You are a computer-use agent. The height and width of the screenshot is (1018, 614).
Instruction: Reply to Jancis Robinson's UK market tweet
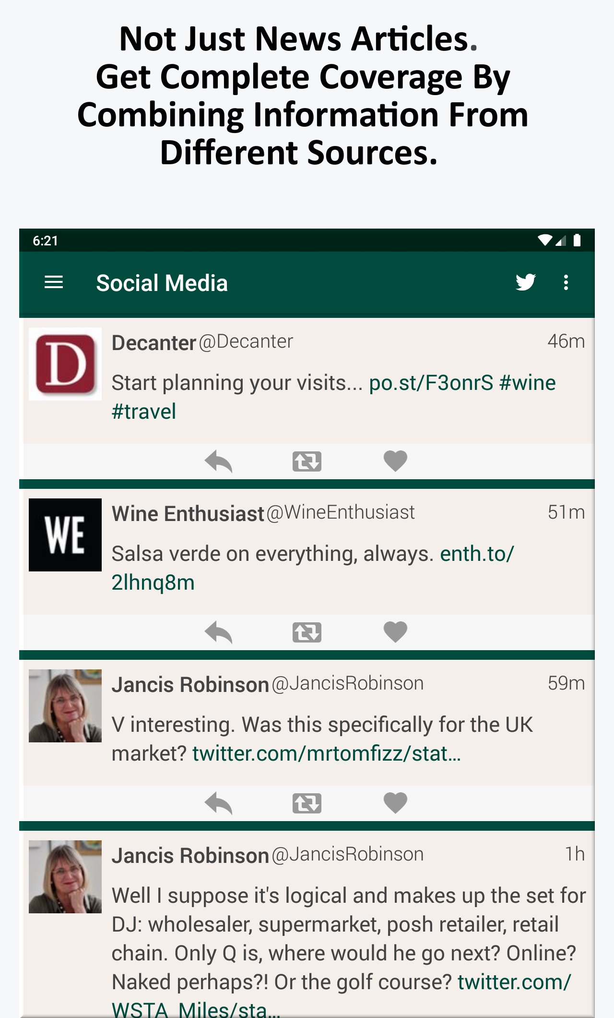coord(218,803)
